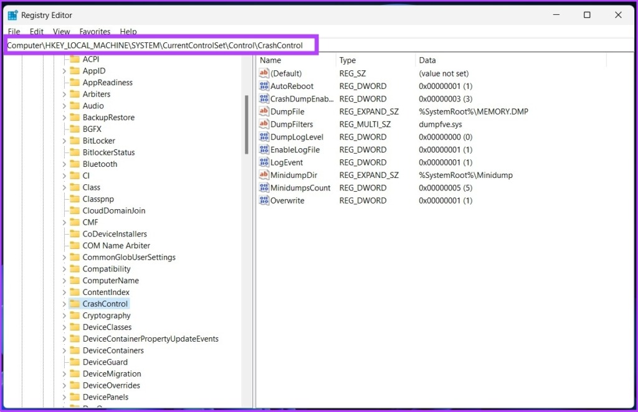This screenshot has width=638, height=412.
Task: Select the DeviceContainerPropertyUpdateEvents key
Action: pyautogui.click(x=151, y=339)
